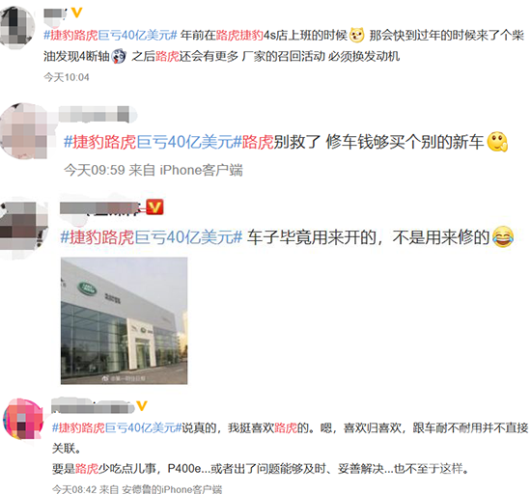Click the thinking face emoji in second post
The image size is (531, 494).
coord(497,142)
